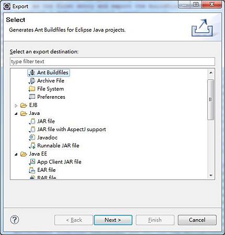Select the Ant Buildfiles spider icon
The height and width of the screenshot is (235, 225).
32,73
